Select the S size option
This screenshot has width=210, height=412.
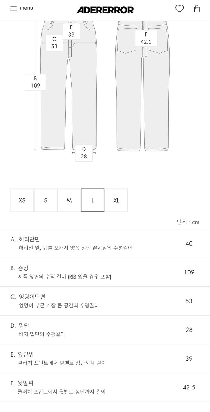click(46, 200)
